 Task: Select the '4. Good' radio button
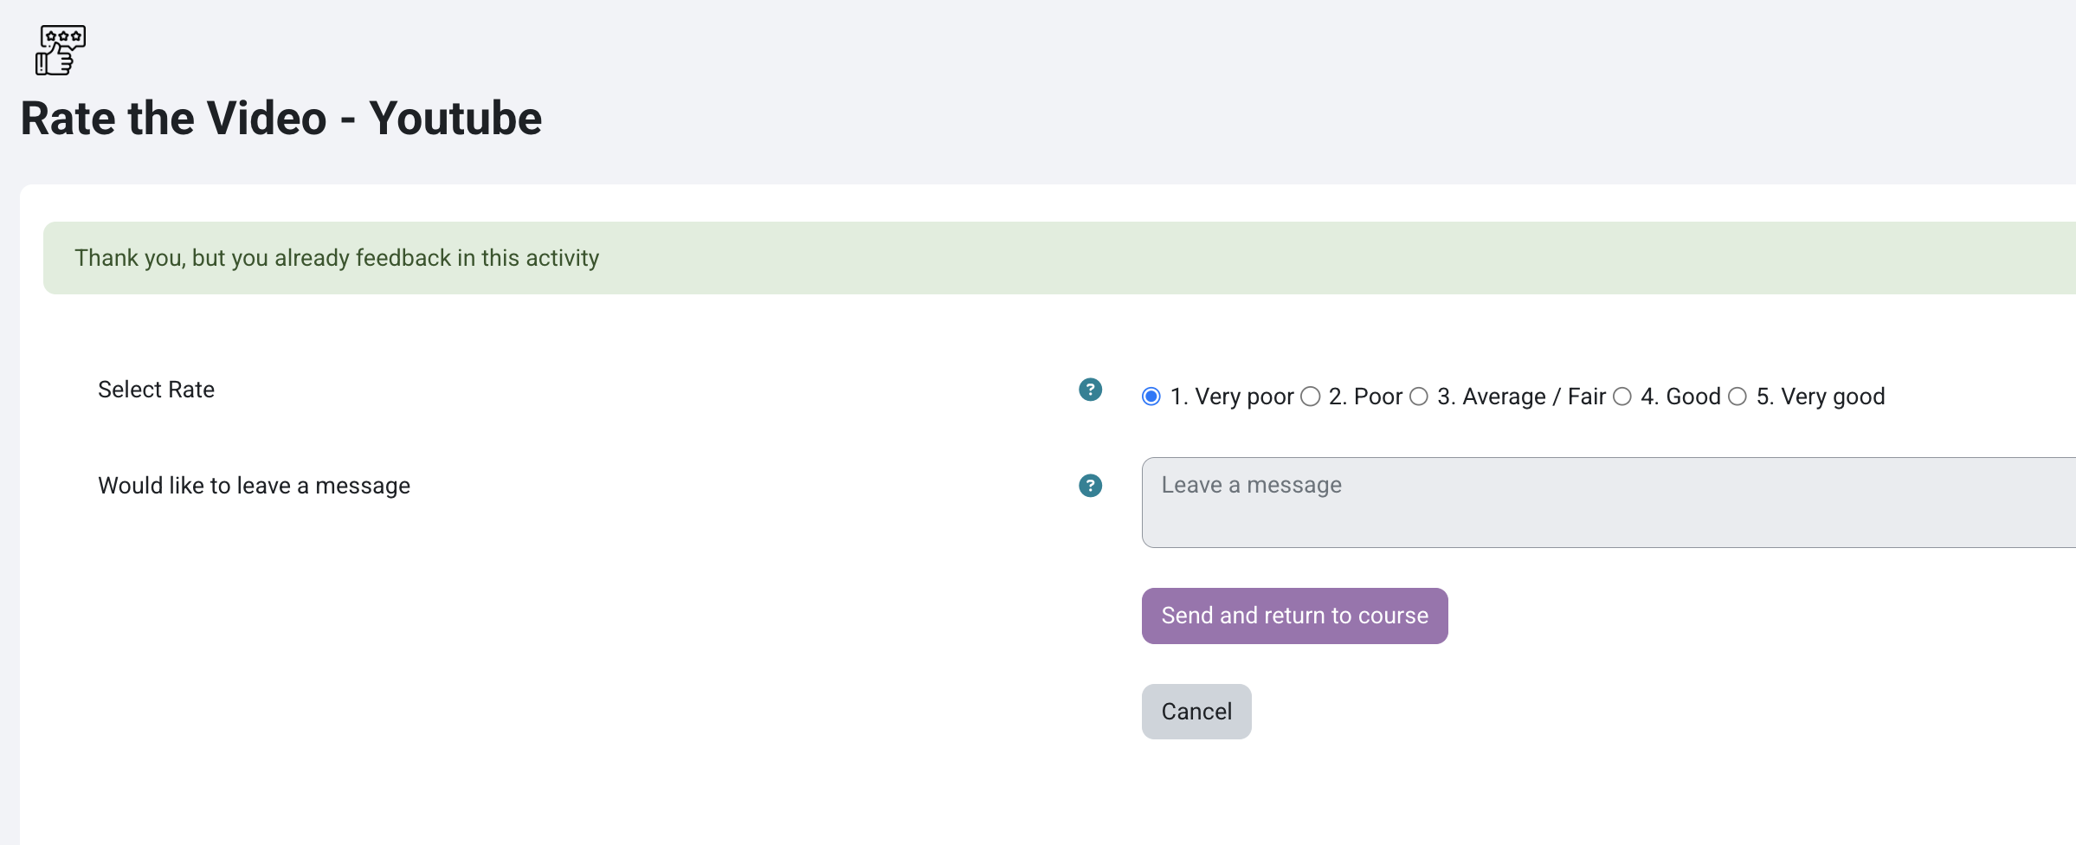tap(1622, 397)
